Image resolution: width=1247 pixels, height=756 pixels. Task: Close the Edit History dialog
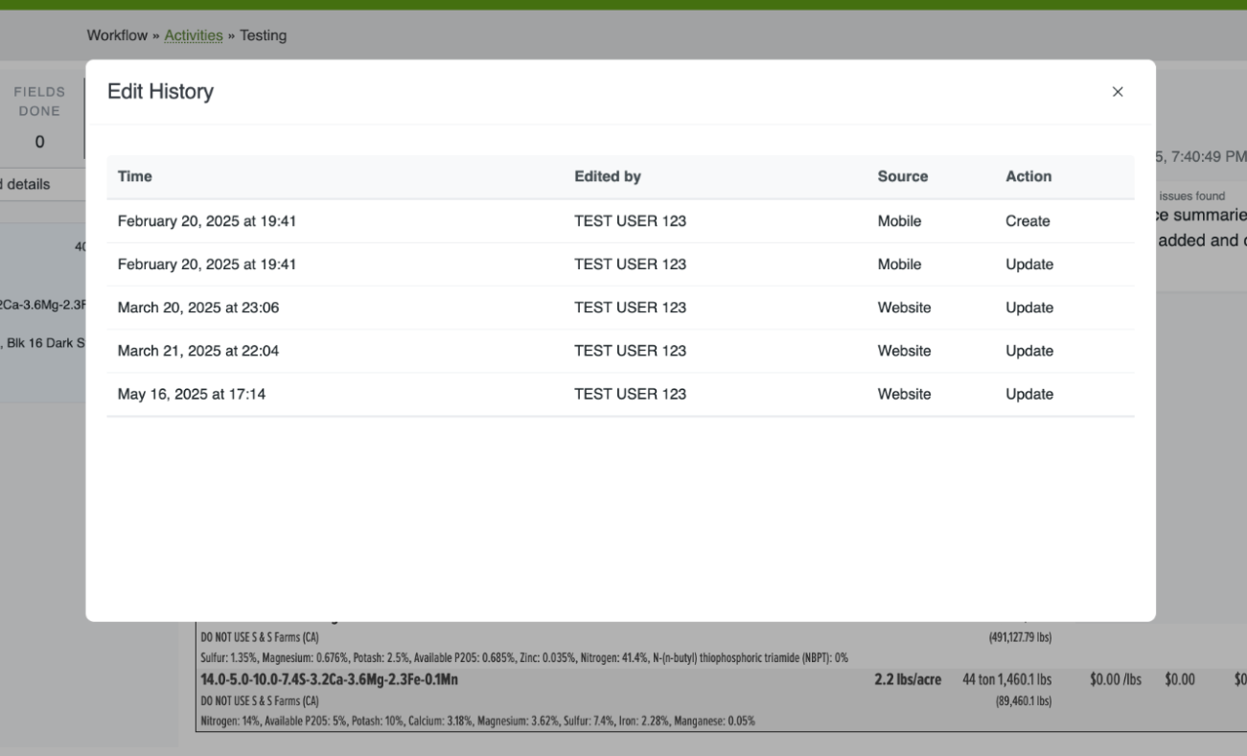pyautogui.click(x=1117, y=92)
